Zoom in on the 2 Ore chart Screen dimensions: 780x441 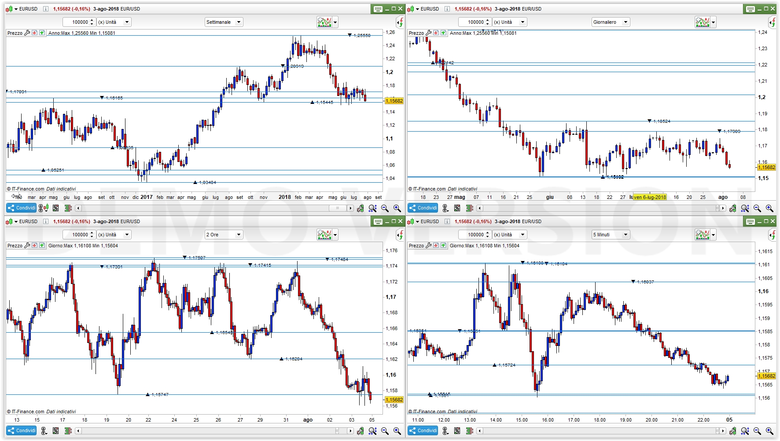(x=397, y=431)
